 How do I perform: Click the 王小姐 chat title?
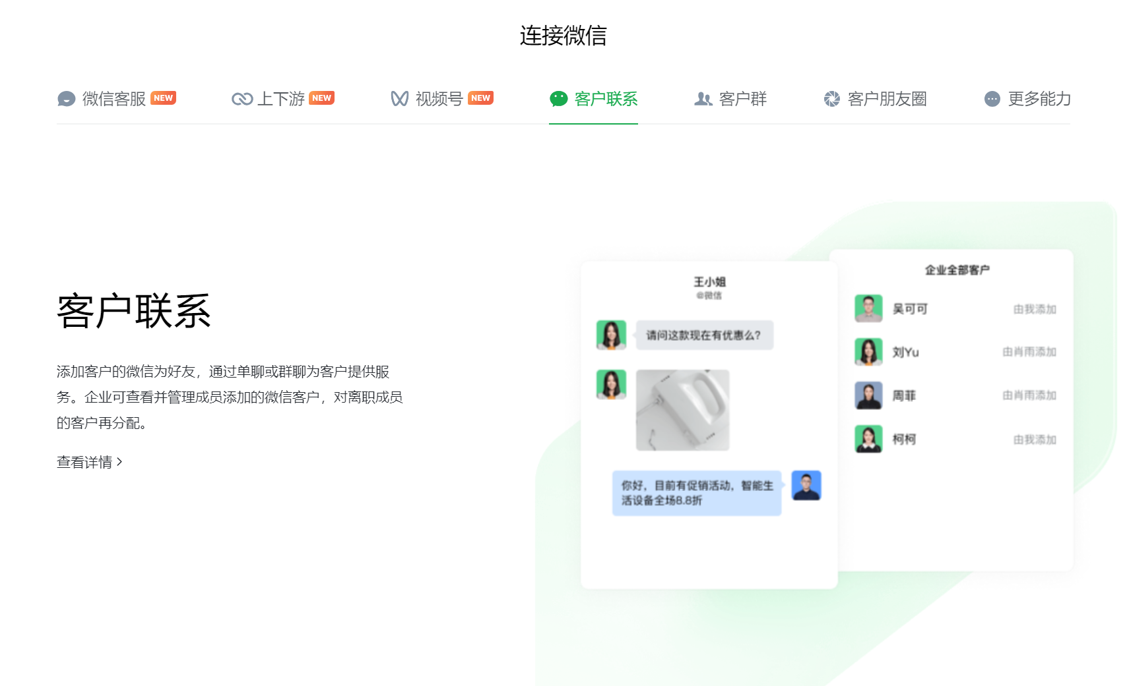709,281
